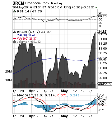Click the May label on price axis

[64, 91]
